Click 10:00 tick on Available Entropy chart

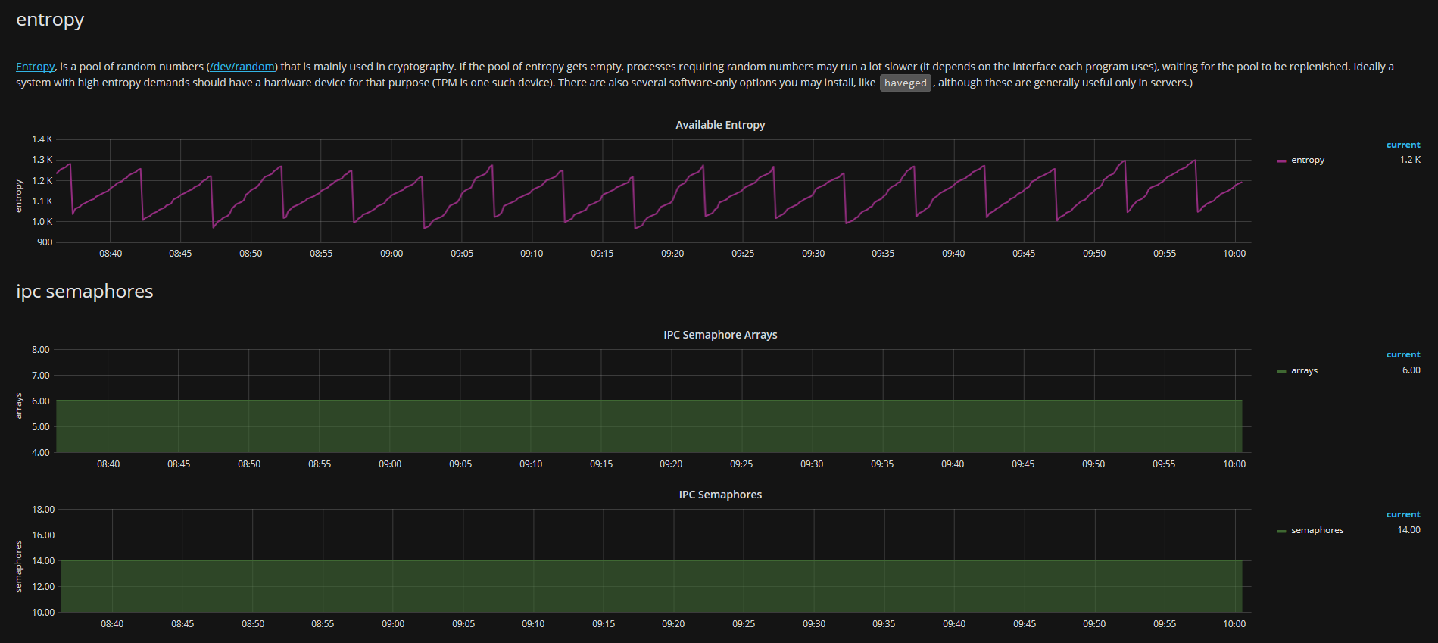(x=1234, y=254)
